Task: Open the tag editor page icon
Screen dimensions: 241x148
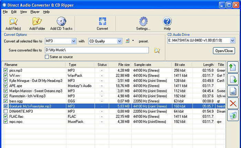Action: click(233, 91)
